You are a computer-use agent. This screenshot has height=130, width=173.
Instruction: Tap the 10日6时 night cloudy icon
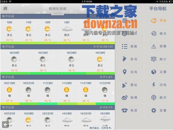click(72, 59)
